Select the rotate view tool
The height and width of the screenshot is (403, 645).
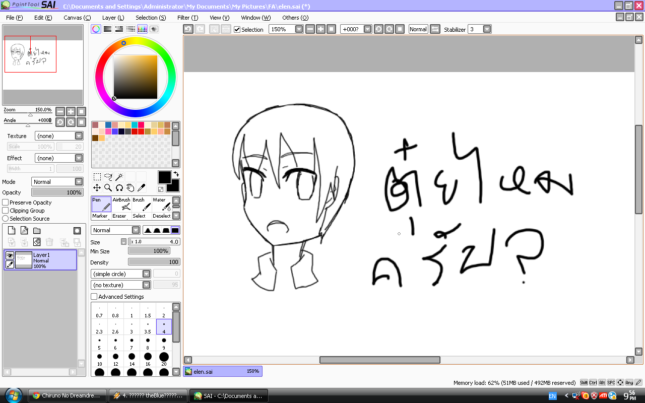119,188
